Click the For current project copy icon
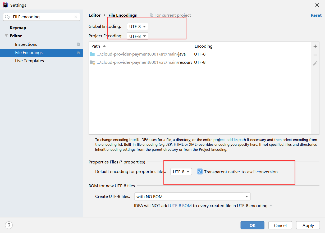325x233 pixels. click(152, 15)
